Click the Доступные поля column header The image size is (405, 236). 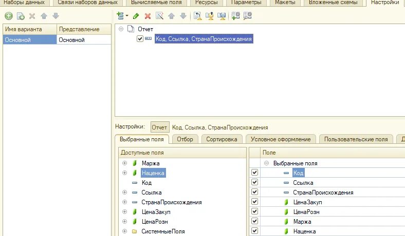point(182,153)
